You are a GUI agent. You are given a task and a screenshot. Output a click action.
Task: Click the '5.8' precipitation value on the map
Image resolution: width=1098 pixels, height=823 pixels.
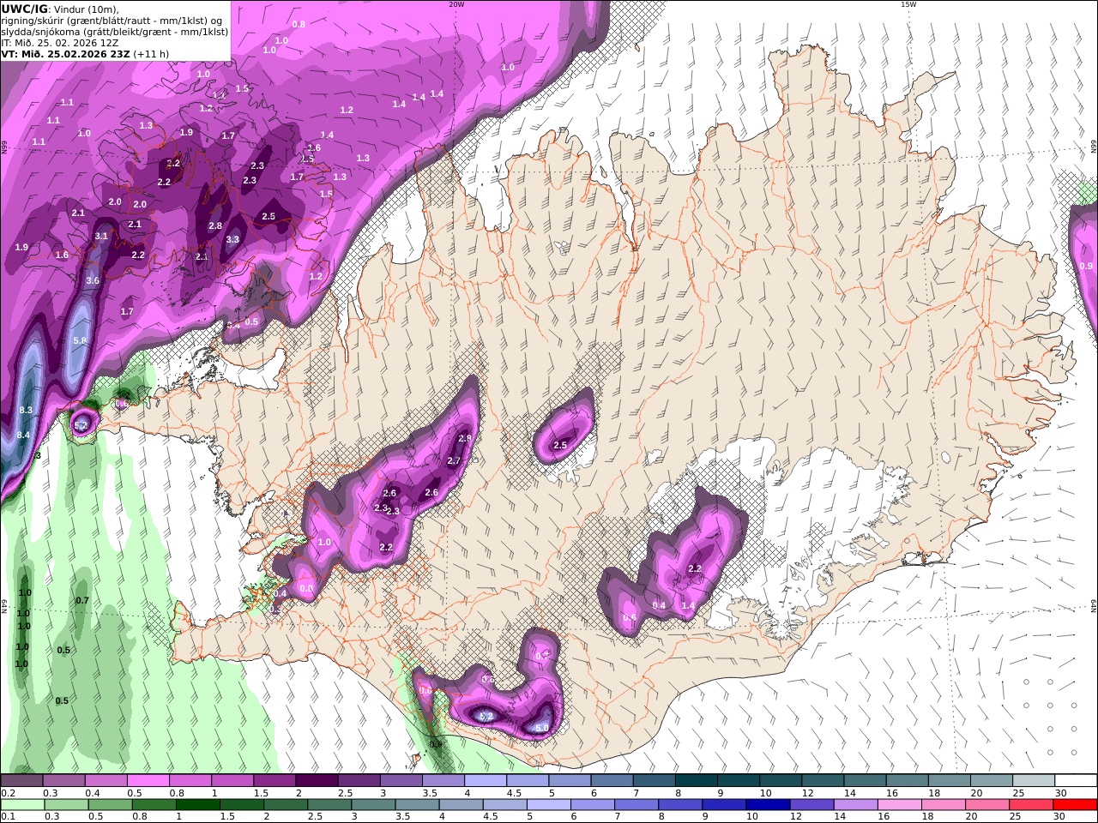[81, 340]
